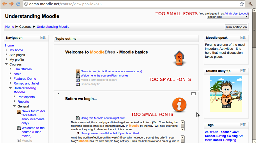
Task: Expand Romeo and Juliet course node
Action: 10,83
